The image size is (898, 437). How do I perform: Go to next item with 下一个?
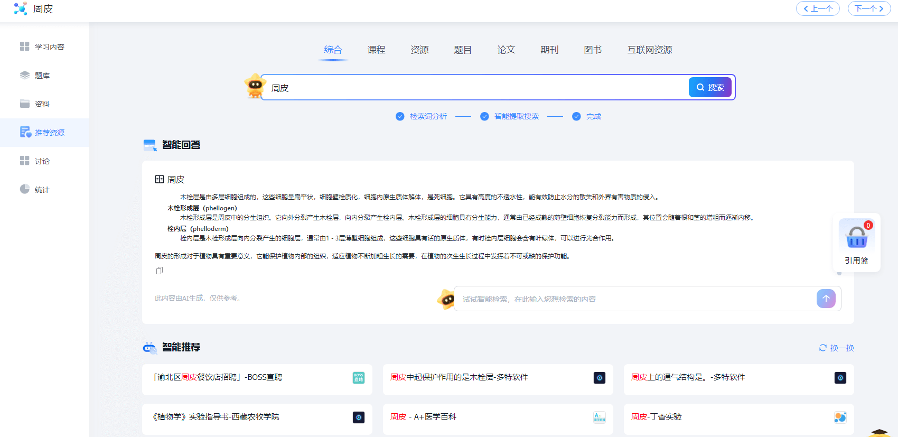(x=869, y=8)
